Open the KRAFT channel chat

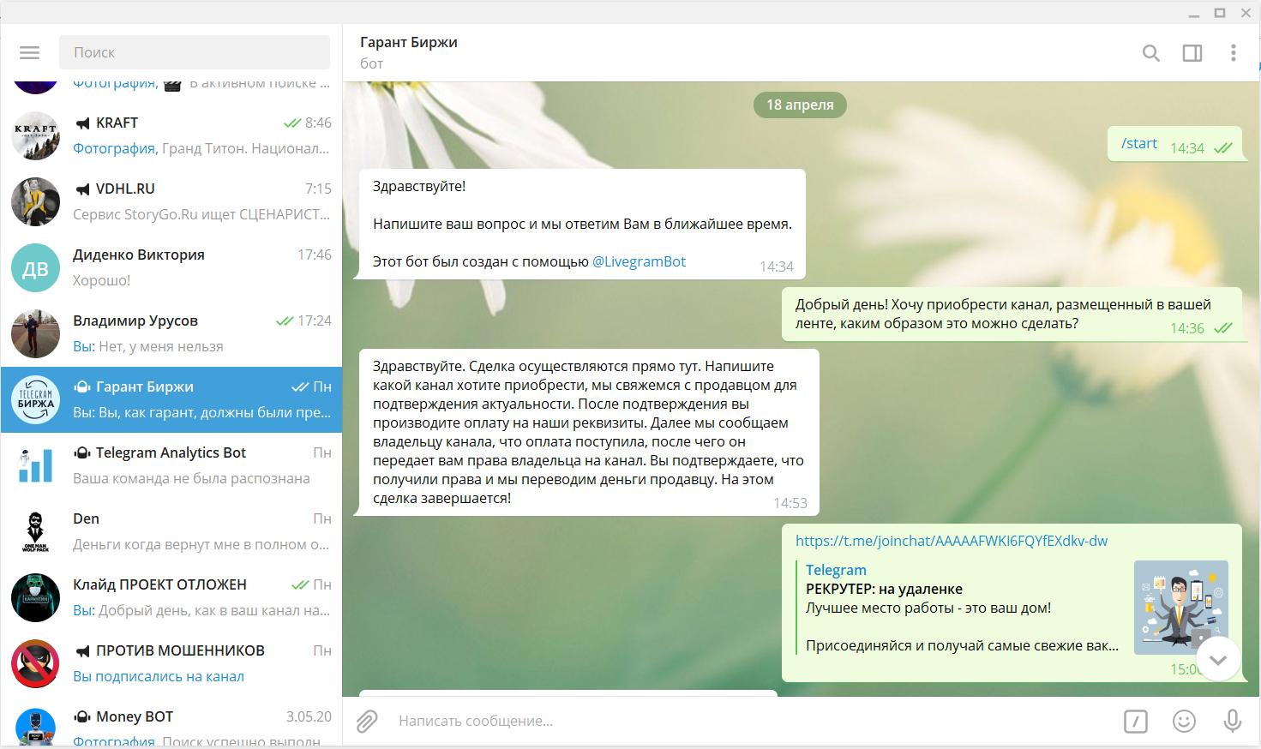click(171, 135)
